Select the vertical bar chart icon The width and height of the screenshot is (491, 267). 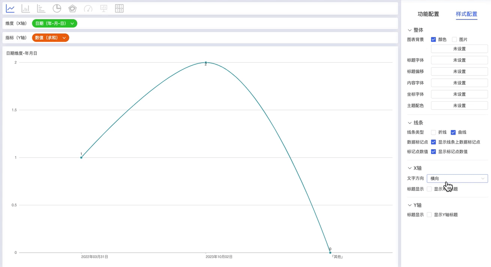tap(25, 8)
